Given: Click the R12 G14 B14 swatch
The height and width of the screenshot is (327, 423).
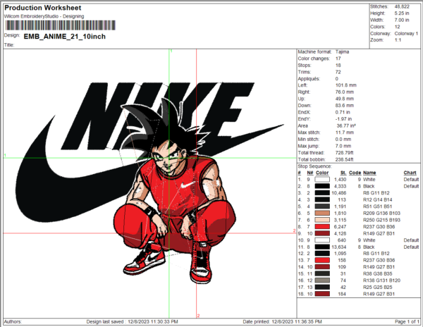Looking at the screenshot, I should tap(322, 199).
